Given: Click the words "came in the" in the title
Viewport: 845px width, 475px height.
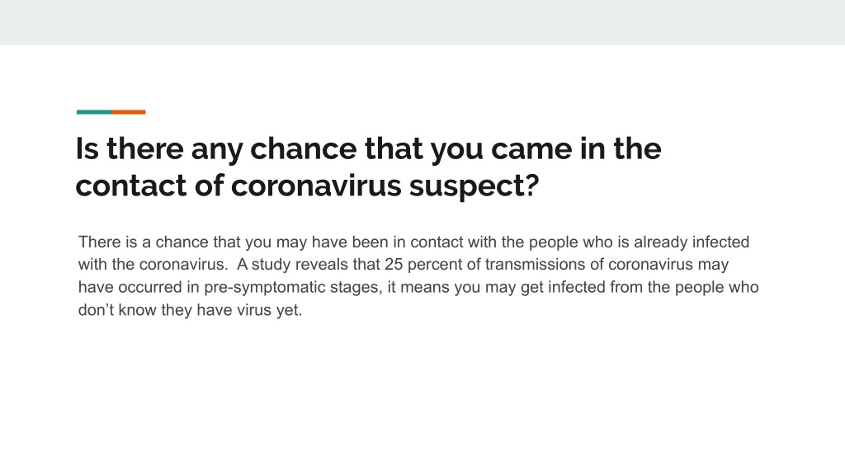Looking at the screenshot, I should pos(576,148).
